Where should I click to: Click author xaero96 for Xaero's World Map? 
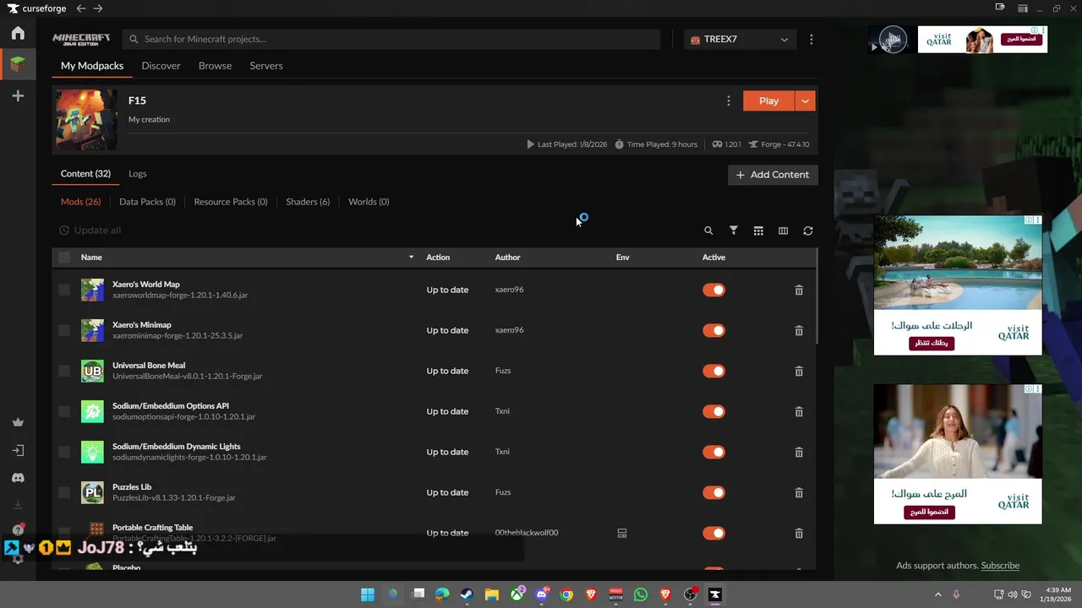click(509, 290)
